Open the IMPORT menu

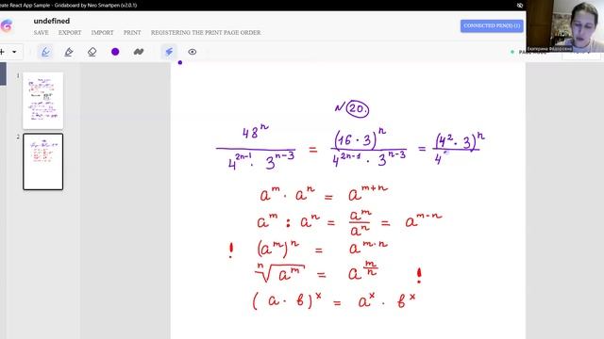coord(103,33)
